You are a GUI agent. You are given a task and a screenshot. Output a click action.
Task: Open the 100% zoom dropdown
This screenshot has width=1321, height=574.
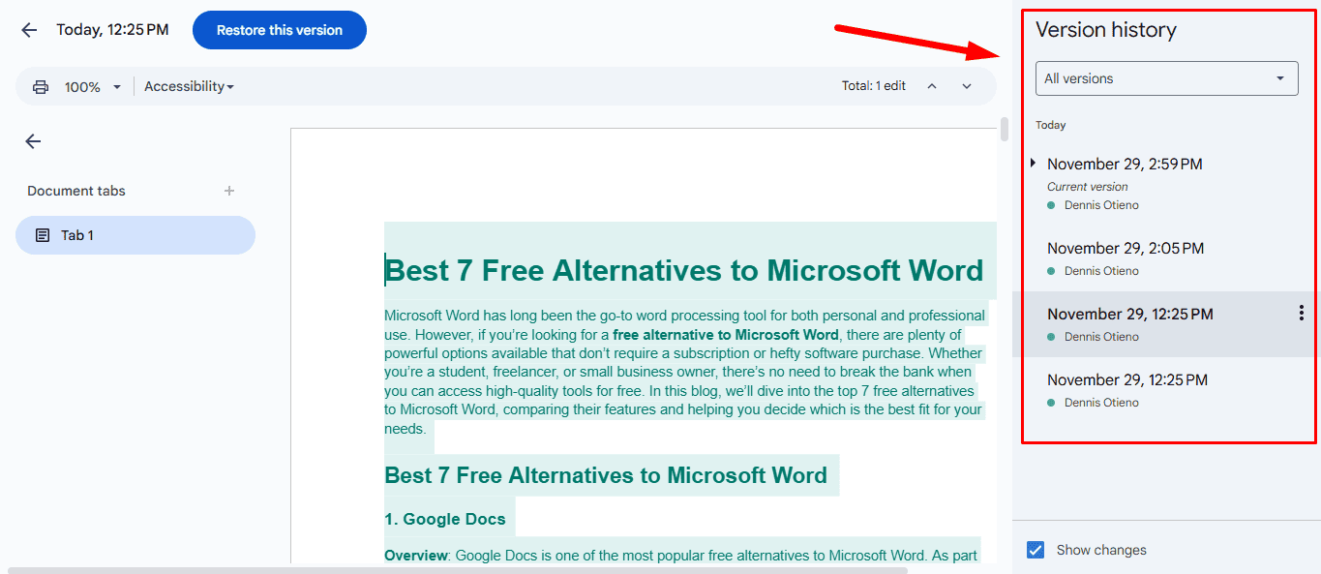93,87
